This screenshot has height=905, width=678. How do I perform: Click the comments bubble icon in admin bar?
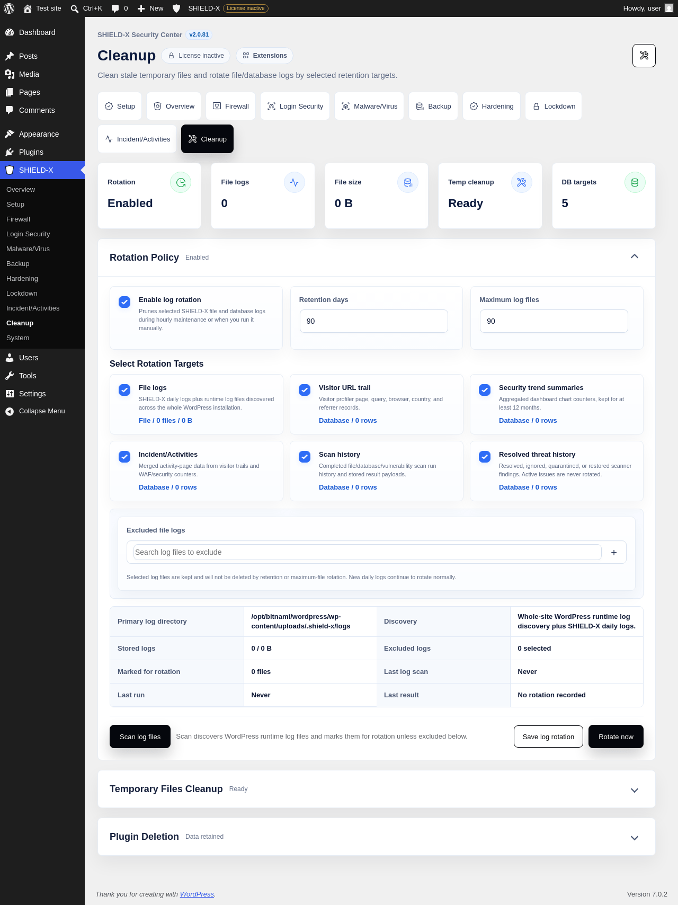tap(115, 8)
